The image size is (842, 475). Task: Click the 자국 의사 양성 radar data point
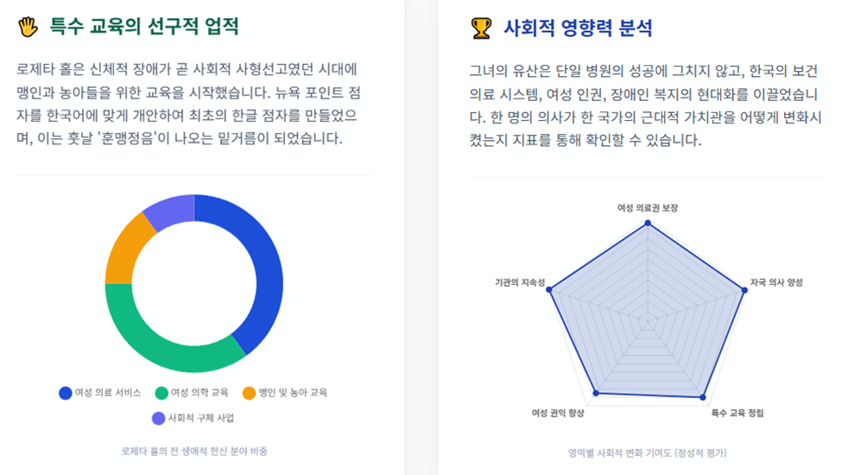point(744,290)
